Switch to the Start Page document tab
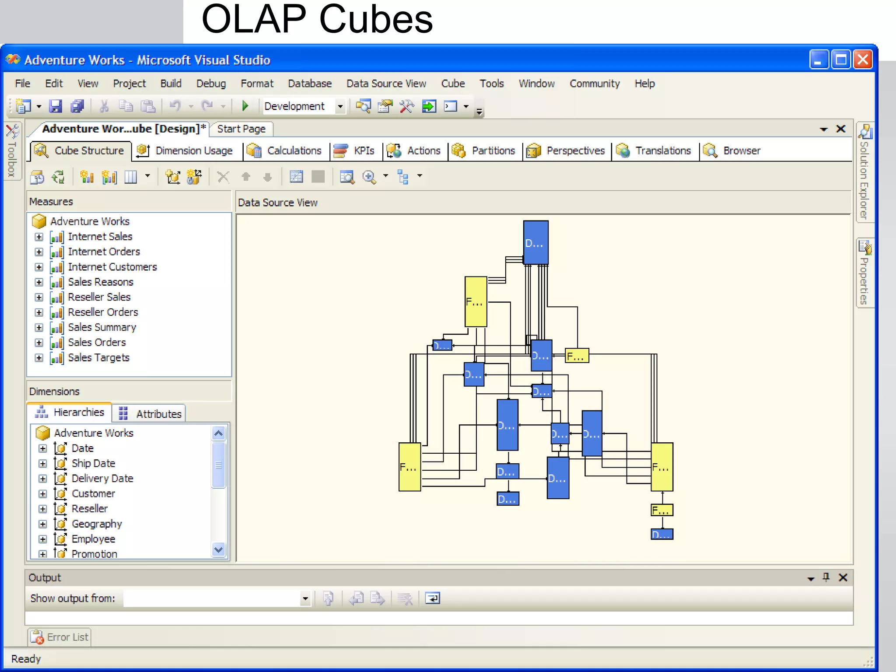This screenshot has height=672, width=896. point(241,129)
